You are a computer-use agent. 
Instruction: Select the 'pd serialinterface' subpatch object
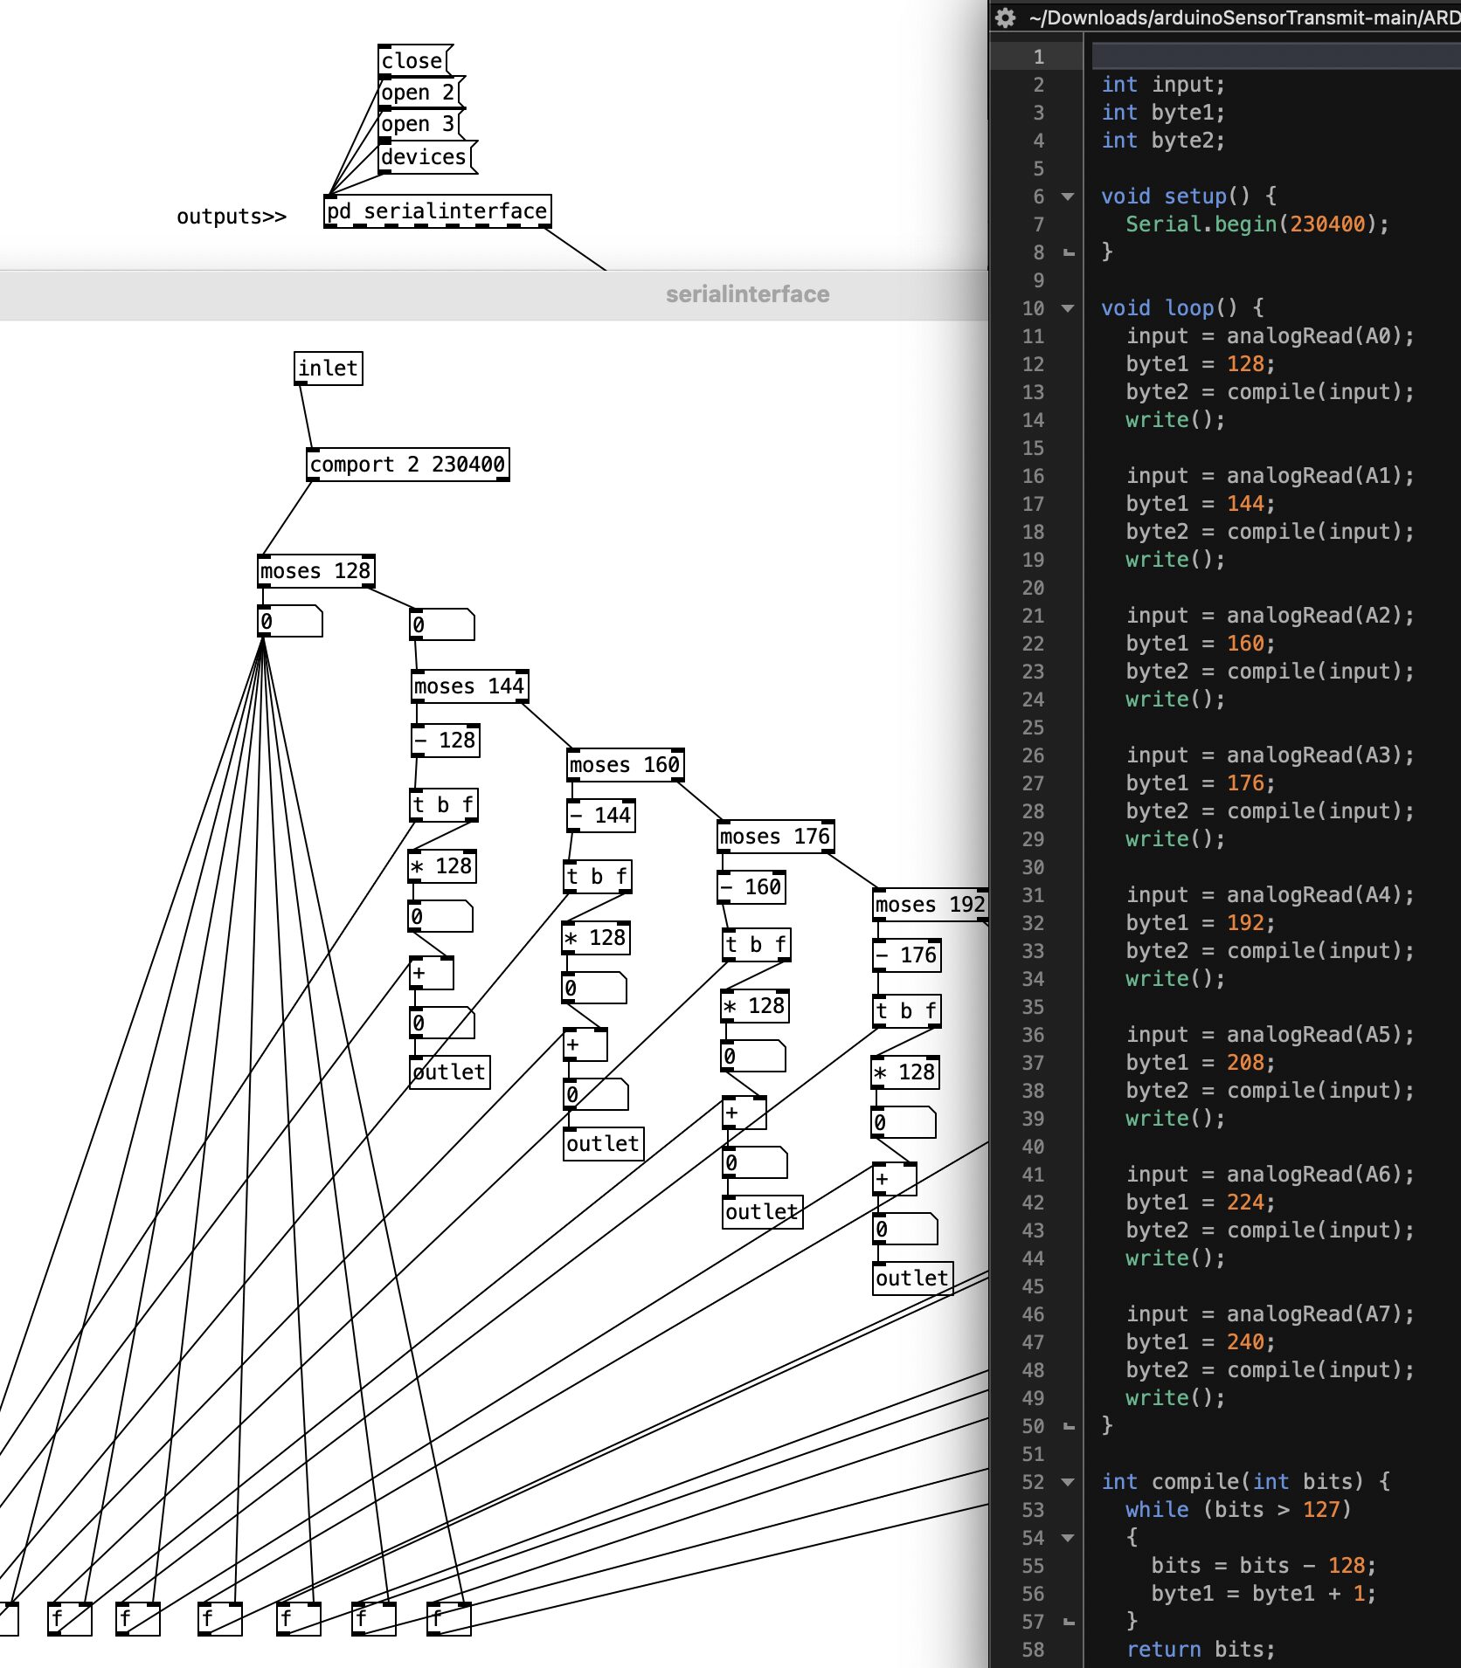pos(437,211)
